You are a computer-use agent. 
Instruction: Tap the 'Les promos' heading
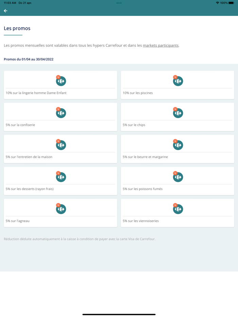(x=17, y=28)
